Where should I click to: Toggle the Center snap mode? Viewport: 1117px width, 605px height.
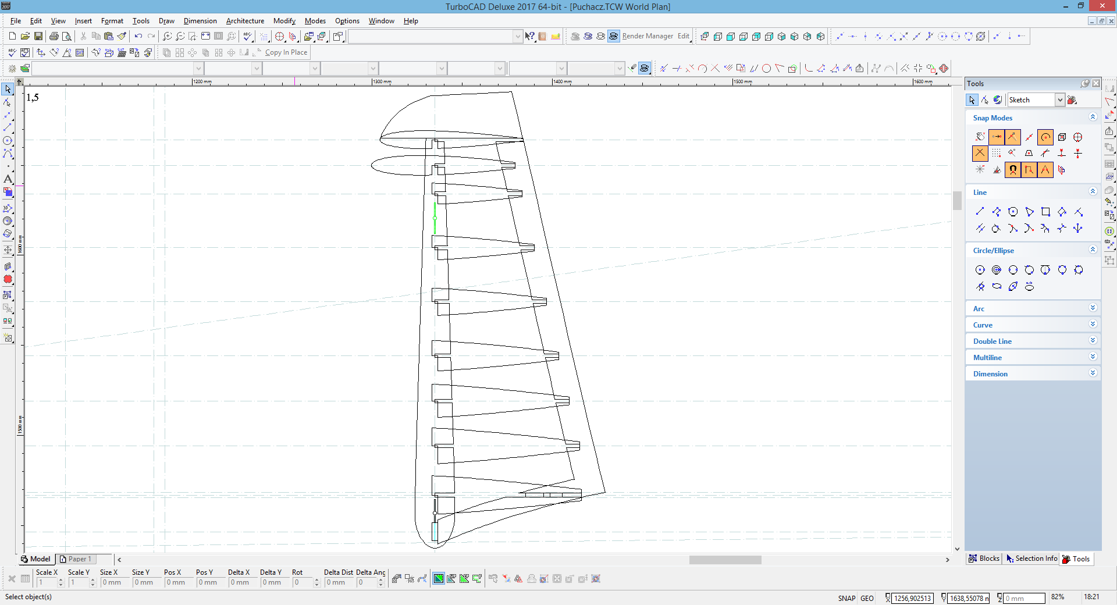pos(1045,137)
